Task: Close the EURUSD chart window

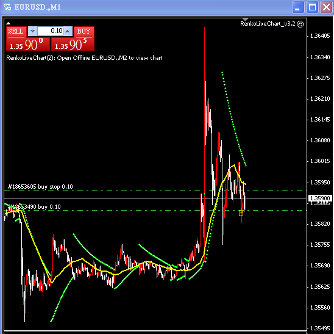Action: pos(326,7)
